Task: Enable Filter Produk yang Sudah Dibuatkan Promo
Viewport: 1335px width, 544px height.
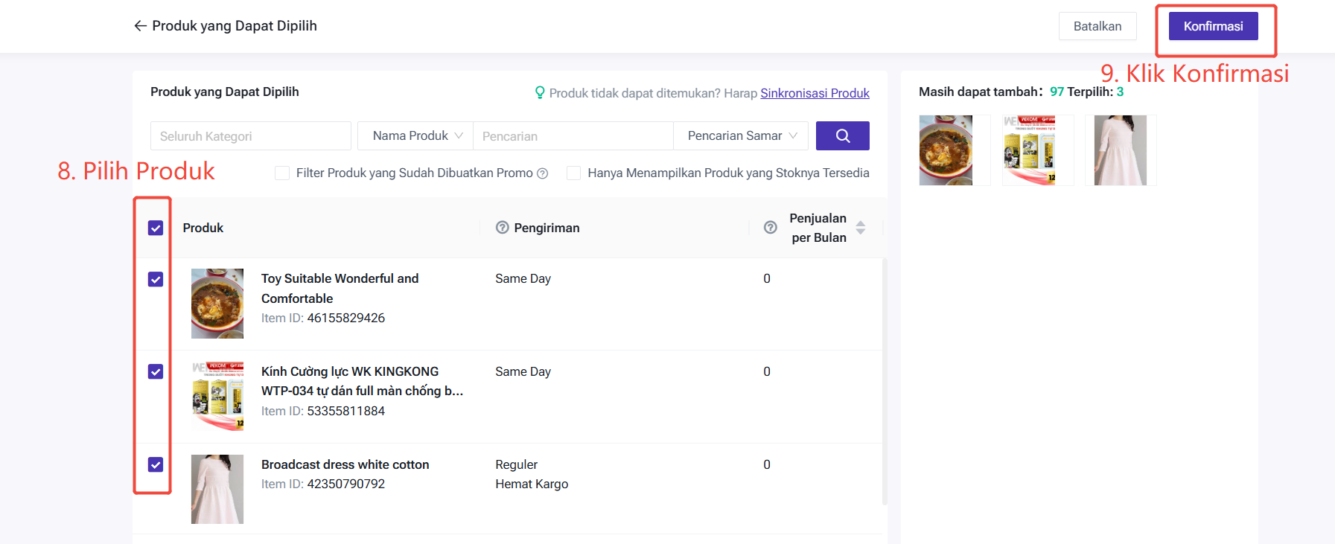Action: (x=282, y=173)
